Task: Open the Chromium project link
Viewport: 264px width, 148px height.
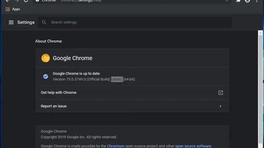Action: (115, 146)
